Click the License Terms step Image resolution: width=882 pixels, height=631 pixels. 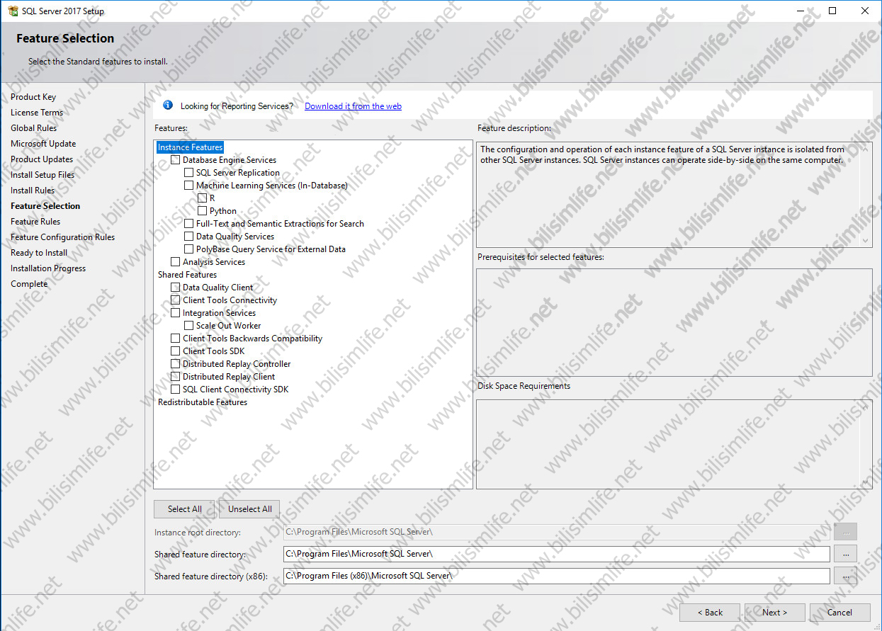coord(37,113)
